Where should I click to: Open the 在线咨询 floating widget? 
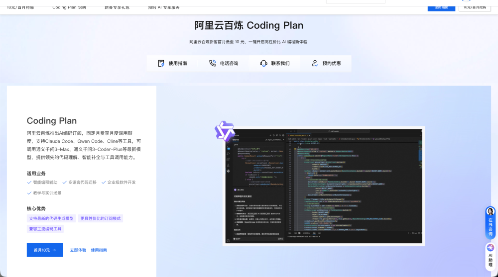point(491,223)
